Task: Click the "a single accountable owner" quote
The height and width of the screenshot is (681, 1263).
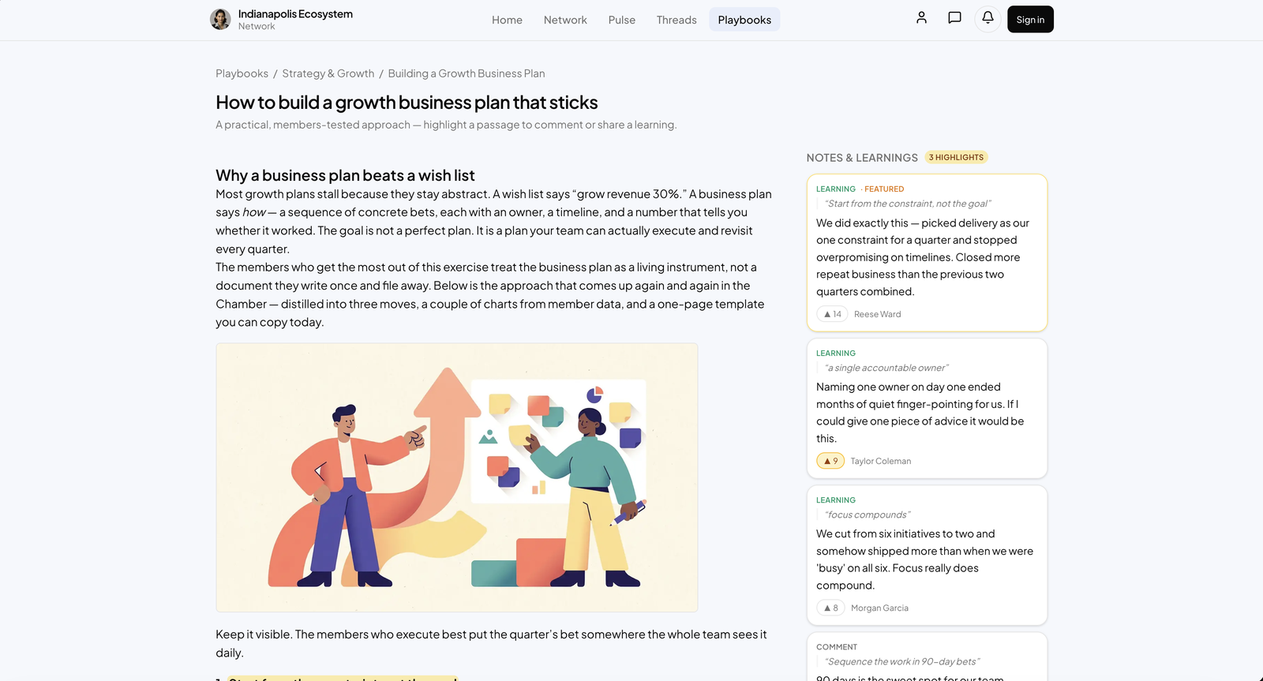Action: (x=886, y=368)
